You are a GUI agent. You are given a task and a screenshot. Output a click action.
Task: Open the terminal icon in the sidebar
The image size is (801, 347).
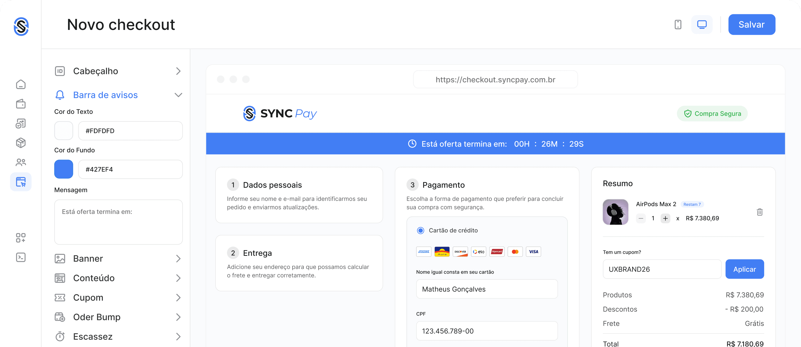coord(21,257)
